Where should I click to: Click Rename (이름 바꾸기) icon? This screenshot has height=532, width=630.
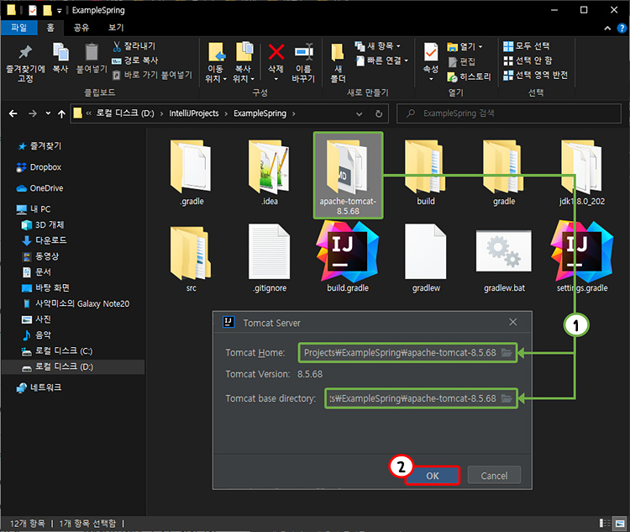pyautogui.click(x=303, y=63)
